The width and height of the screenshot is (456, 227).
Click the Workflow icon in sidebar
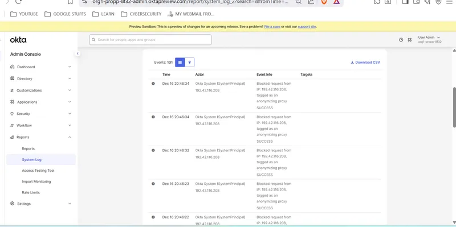pos(12,125)
